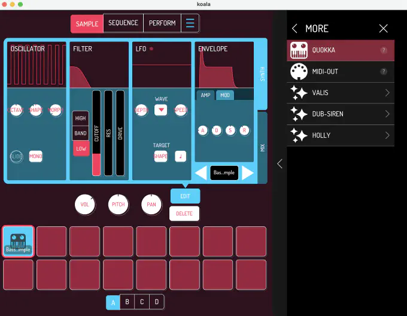The image size is (407, 316).
Task: Toggle the GLIDE control
Action: coord(16,156)
